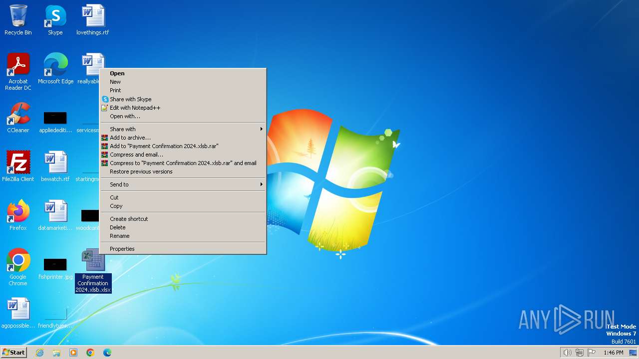Select Firefox desktop shortcut

tap(18, 215)
